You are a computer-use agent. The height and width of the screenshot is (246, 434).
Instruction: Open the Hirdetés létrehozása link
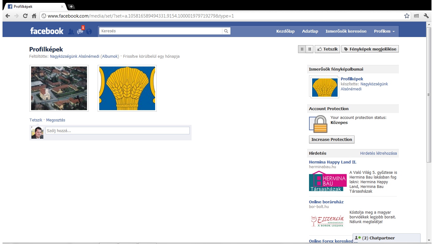[378, 153]
